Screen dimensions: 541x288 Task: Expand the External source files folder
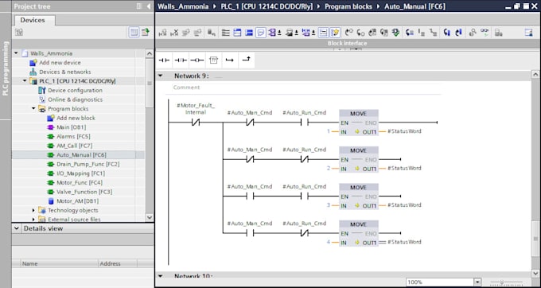[33, 219]
